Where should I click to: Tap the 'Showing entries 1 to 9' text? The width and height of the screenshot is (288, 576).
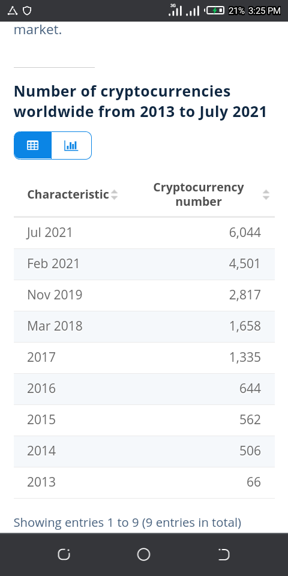tap(76, 523)
